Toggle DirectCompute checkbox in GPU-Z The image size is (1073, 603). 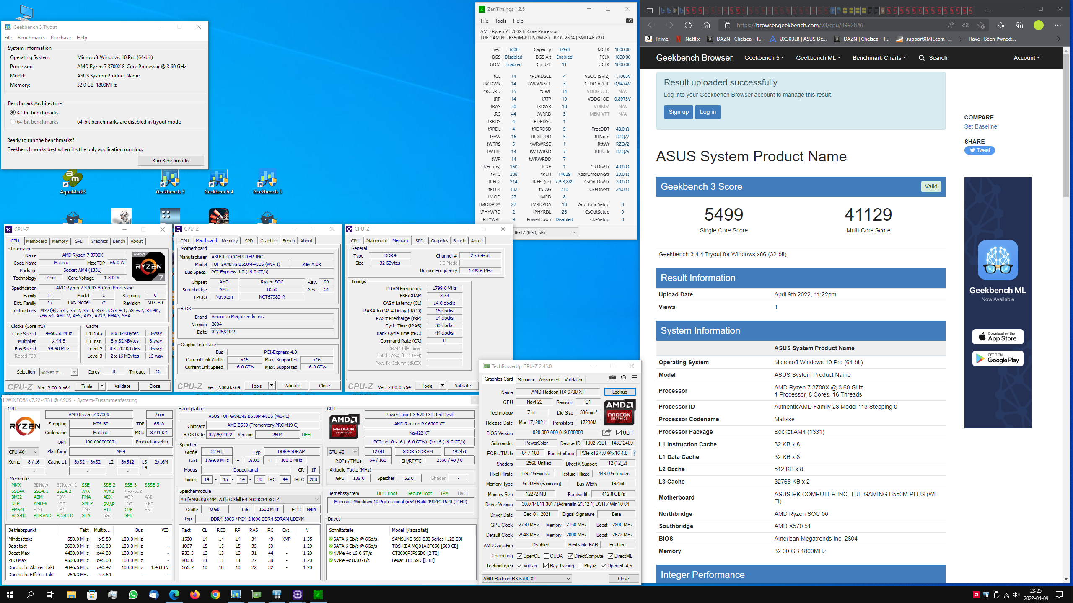click(x=570, y=556)
